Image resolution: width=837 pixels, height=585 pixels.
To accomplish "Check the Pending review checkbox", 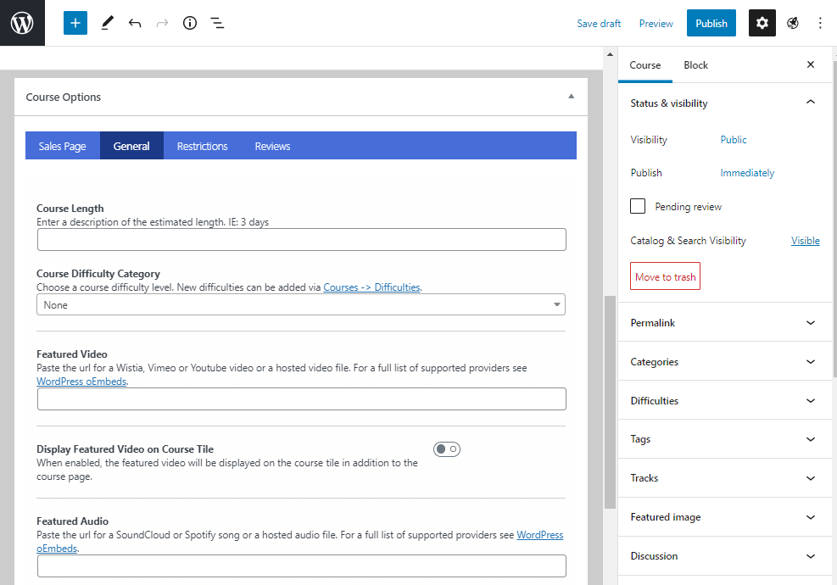I will point(637,206).
